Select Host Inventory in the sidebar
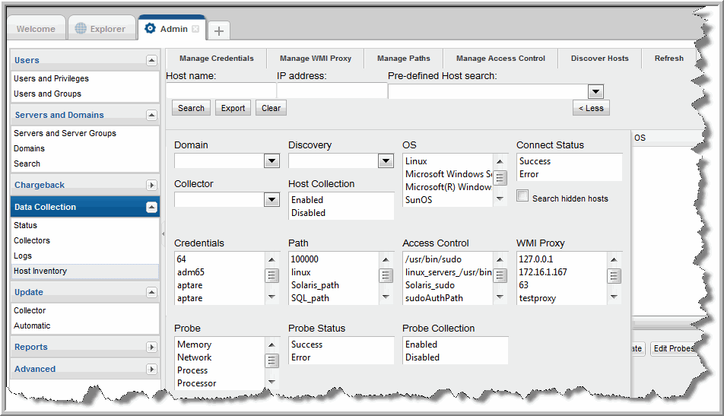Viewport: 724px width, 416px height. coord(40,271)
